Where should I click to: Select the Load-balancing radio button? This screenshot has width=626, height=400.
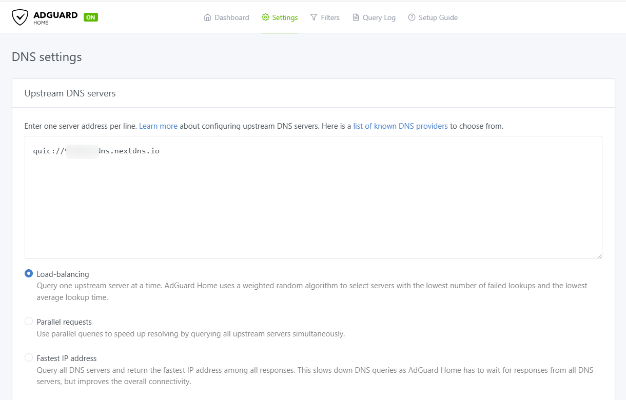[29, 274]
